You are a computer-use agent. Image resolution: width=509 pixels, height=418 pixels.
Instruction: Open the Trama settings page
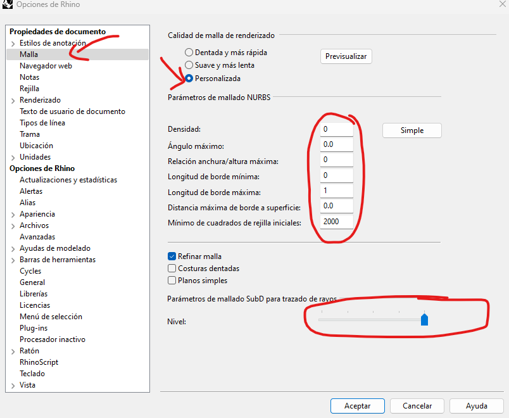pyautogui.click(x=30, y=134)
